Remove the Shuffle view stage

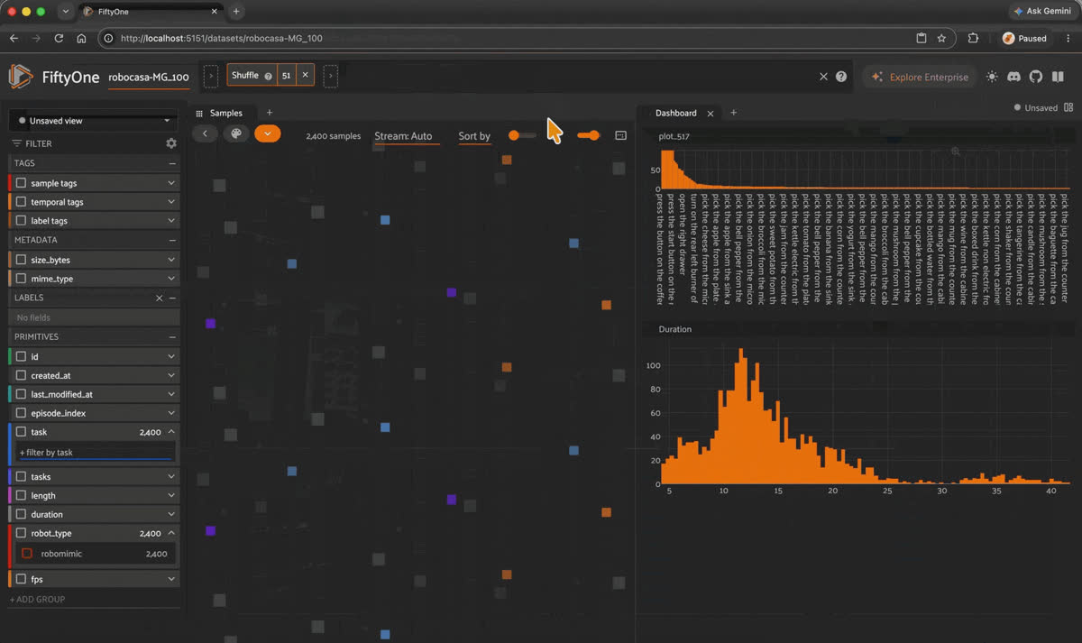306,76
